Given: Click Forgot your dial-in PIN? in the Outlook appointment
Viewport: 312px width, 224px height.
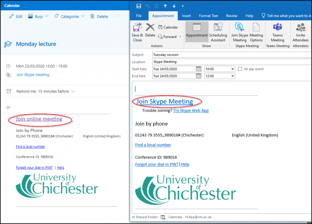Looking at the screenshot, I should point(157,164).
